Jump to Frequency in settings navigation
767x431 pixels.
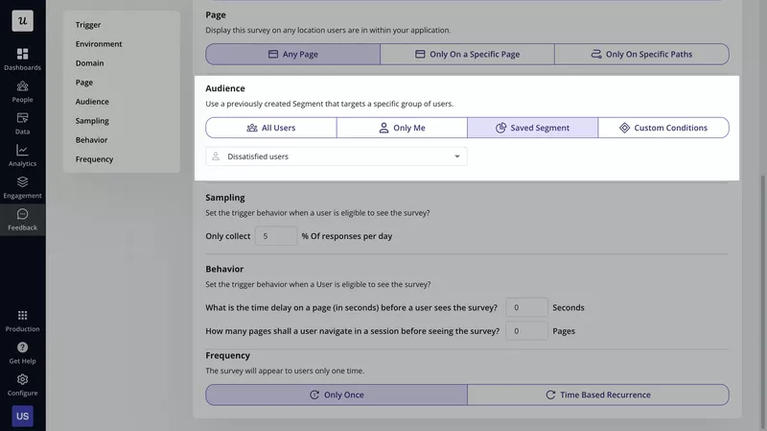pyautogui.click(x=94, y=159)
